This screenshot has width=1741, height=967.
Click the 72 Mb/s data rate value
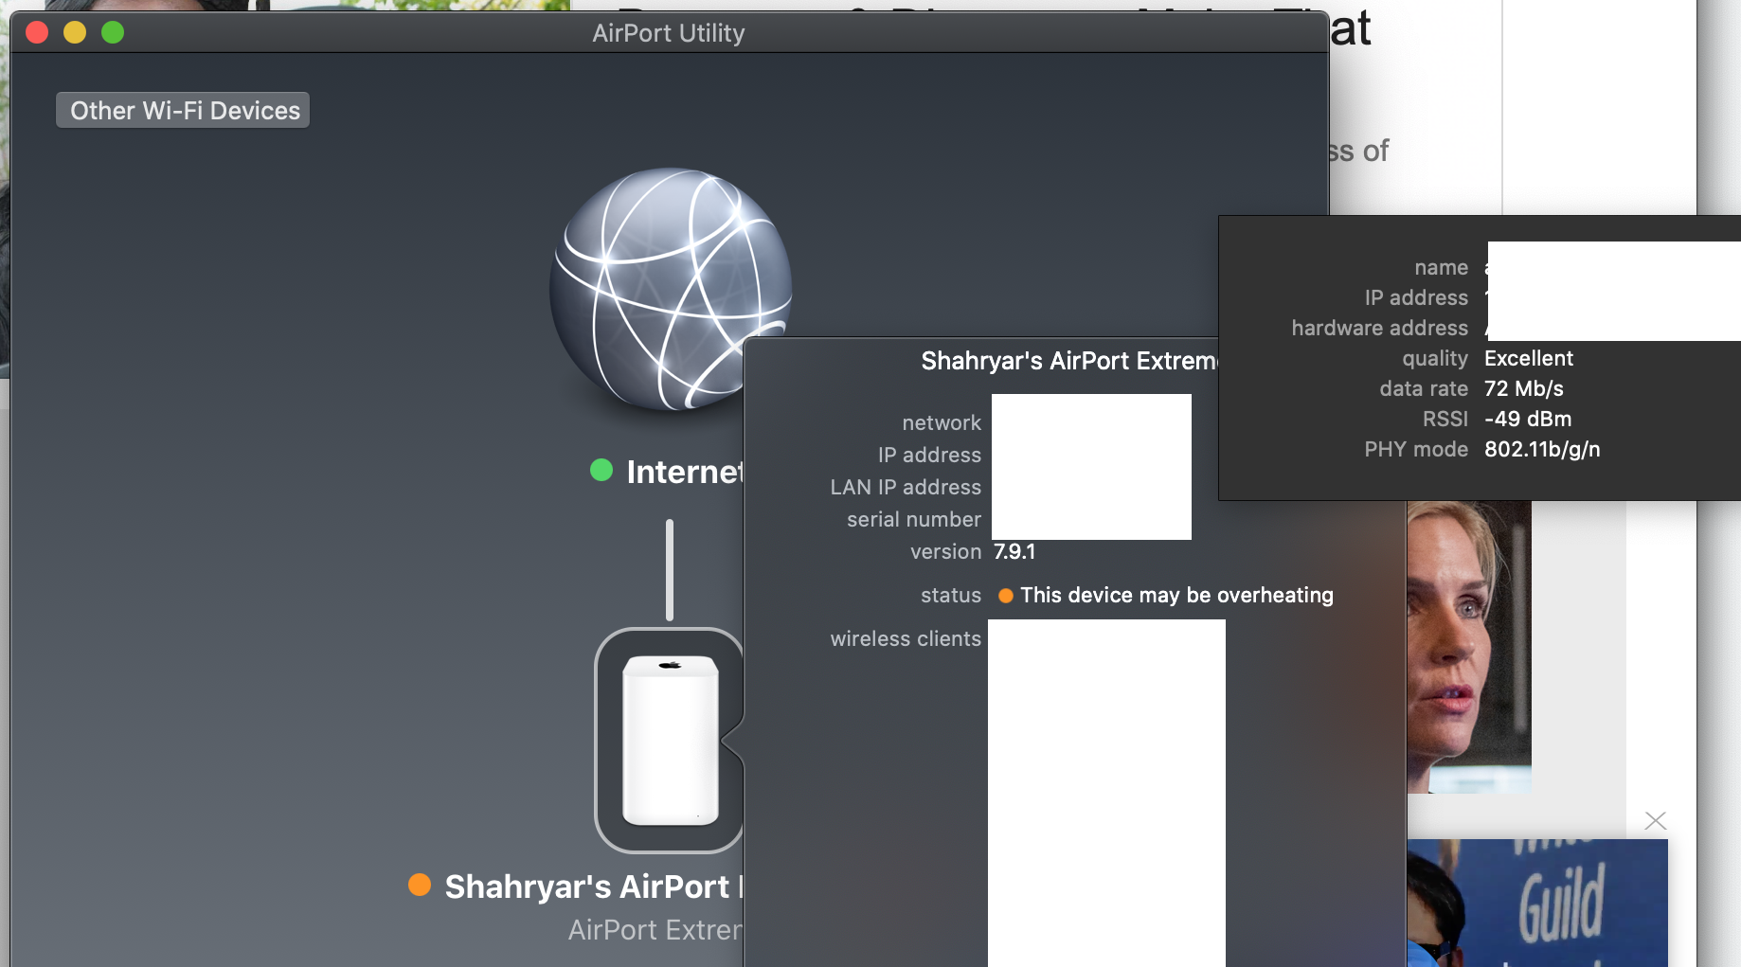coord(1524,388)
